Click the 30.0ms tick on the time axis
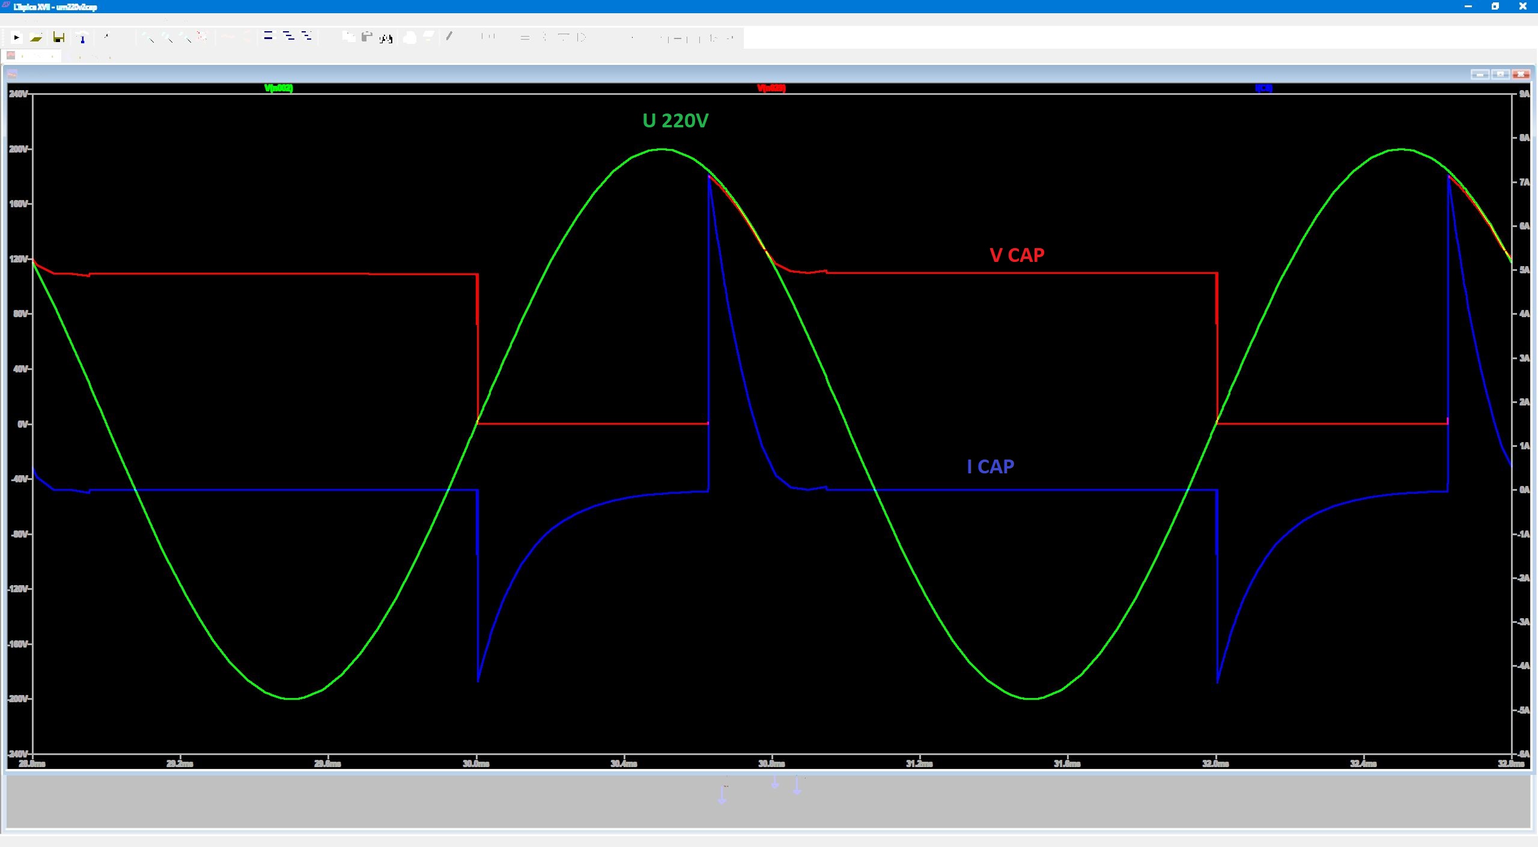Image resolution: width=1538 pixels, height=847 pixels. (x=476, y=764)
